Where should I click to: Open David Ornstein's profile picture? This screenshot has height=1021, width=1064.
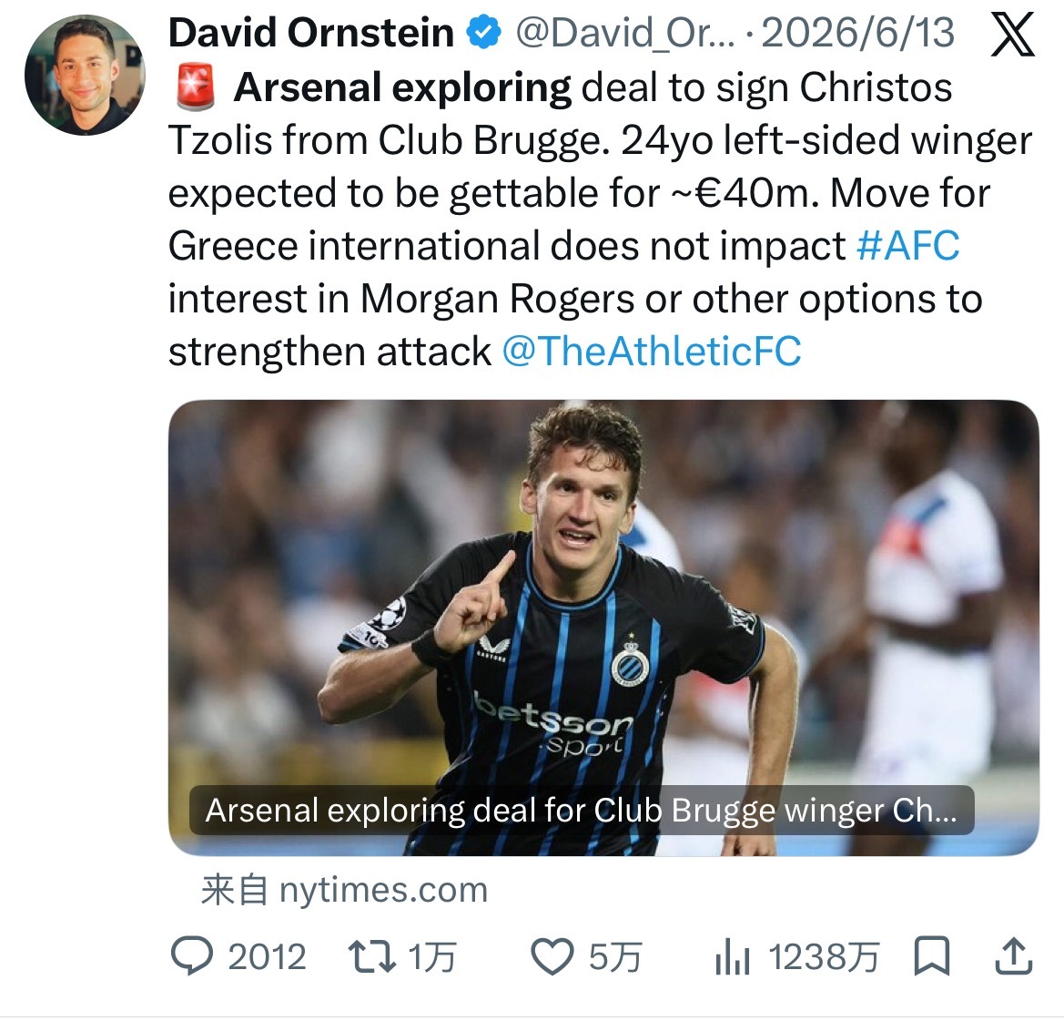point(85,75)
